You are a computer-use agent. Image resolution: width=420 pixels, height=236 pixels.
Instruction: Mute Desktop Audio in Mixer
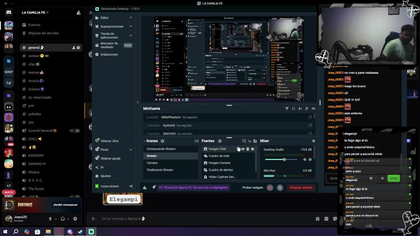[x=305, y=160]
